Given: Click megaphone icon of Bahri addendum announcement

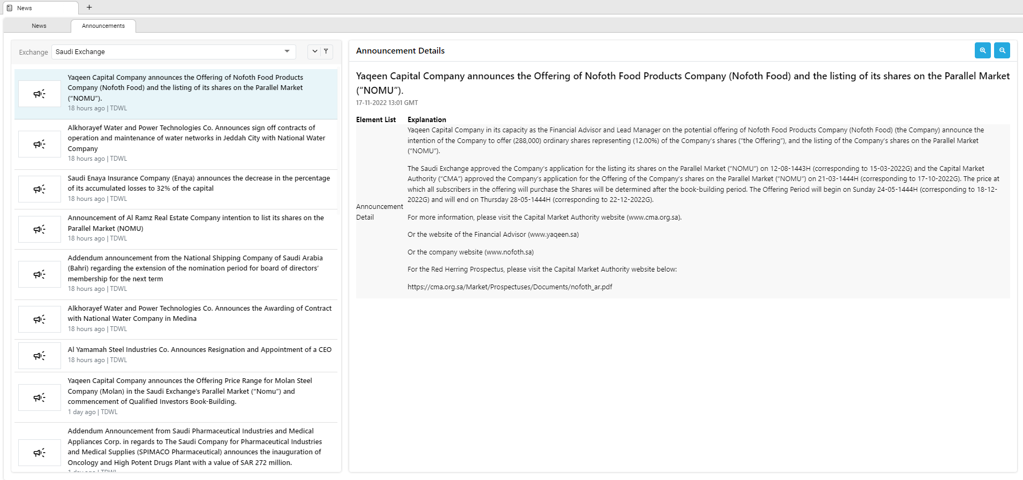Looking at the screenshot, I should point(40,274).
